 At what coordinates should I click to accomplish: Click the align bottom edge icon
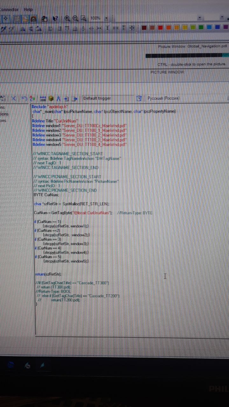75,29
